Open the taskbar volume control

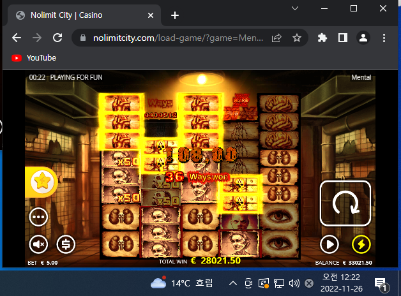click(x=294, y=283)
